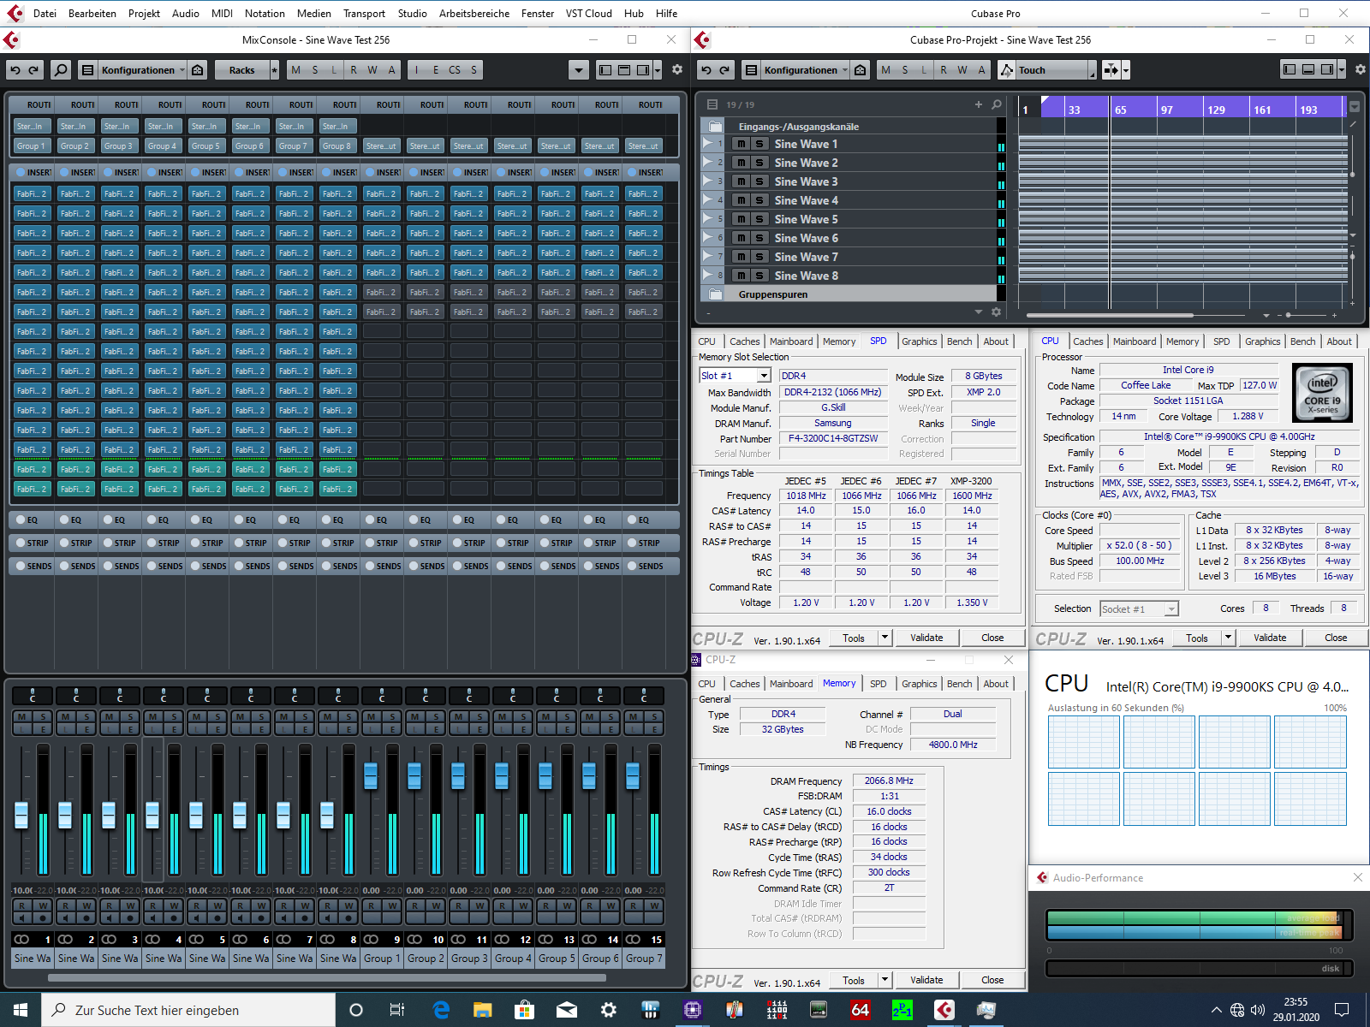Click the stereo link icon on channel 1

(21, 939)
